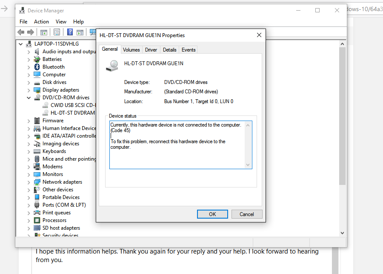Expand the Portable Devices category

[x=29, y=197]
